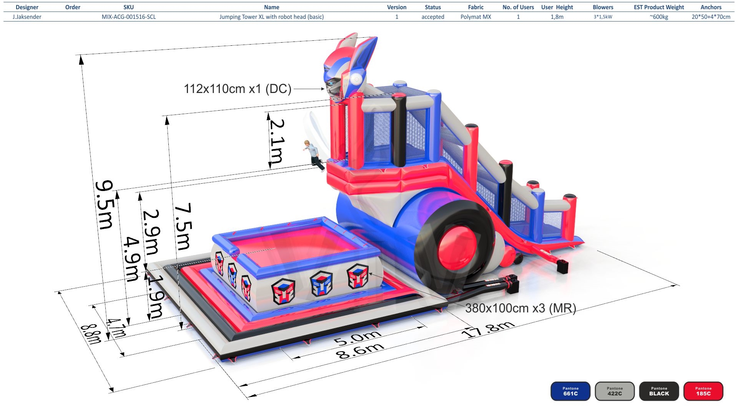Select the "Polymat MX" fabric value

476,17
